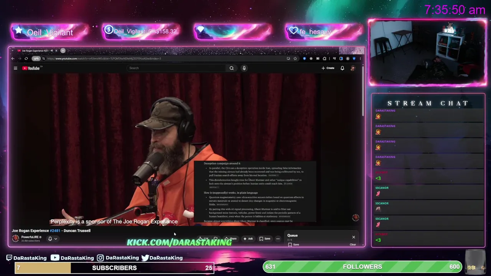
Task: Click the channel watermark on video
Action: pyautogui.click(x=356, y=218)
